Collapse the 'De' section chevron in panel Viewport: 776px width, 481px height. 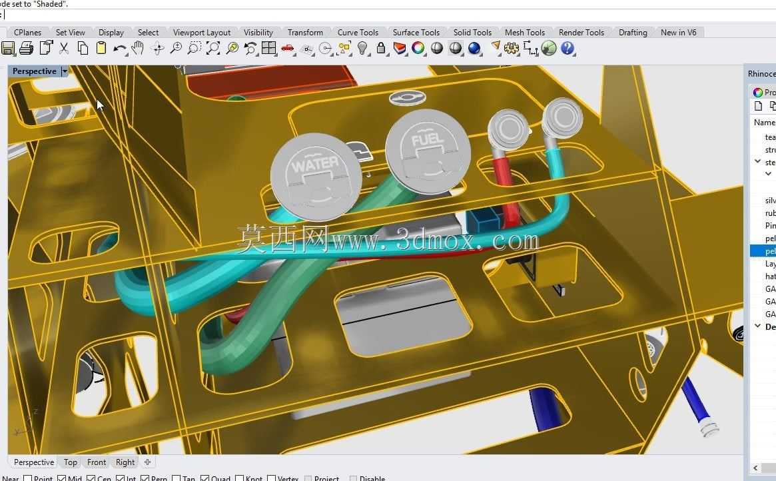(x=758, y=326)
